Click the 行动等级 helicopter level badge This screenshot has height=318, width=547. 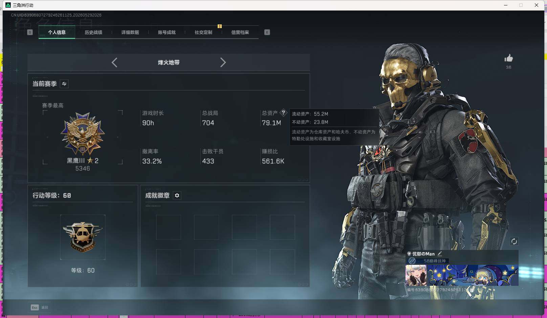coord(83,237)
